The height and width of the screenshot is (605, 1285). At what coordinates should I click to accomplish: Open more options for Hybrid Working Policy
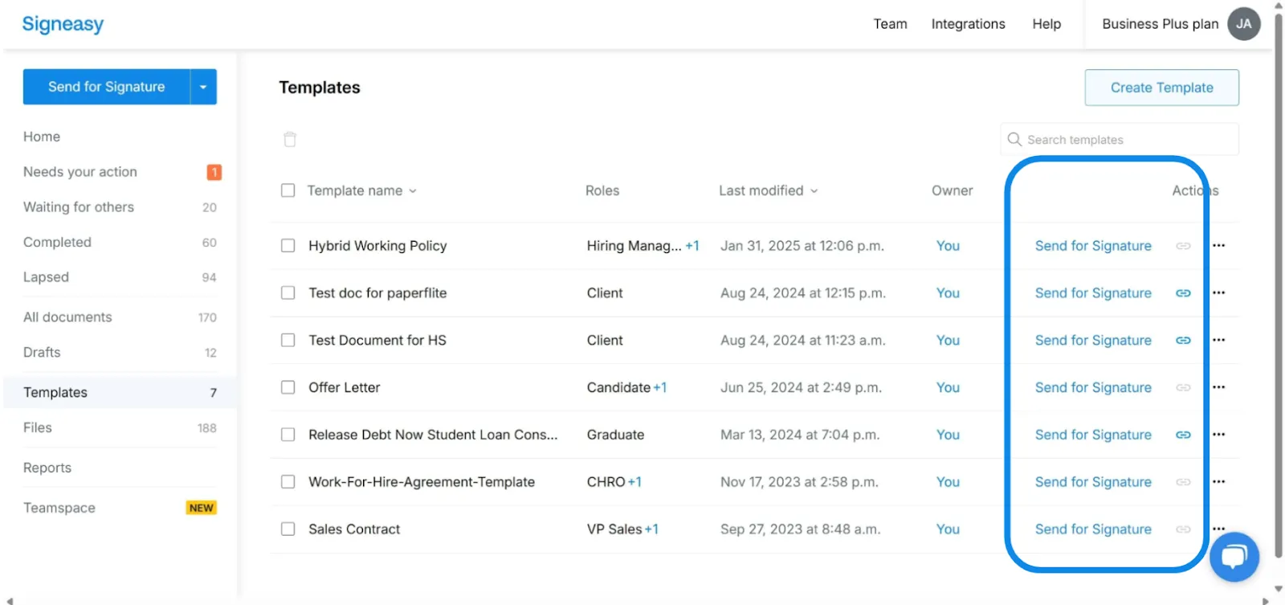click(1219, 246)
